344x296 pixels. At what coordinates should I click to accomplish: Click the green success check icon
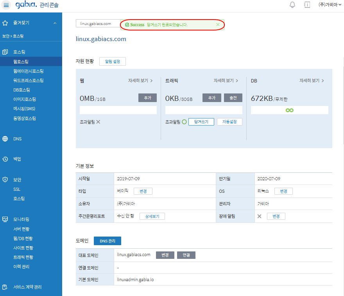[127, 25]
